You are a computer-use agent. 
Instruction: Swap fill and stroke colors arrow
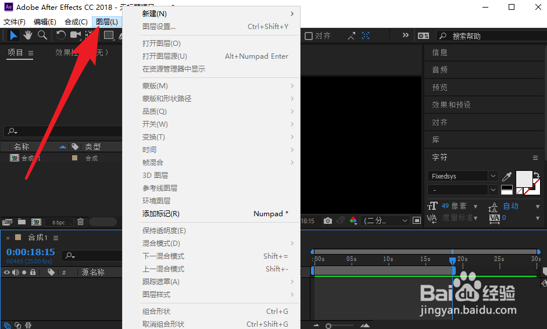tap(537, 175)
